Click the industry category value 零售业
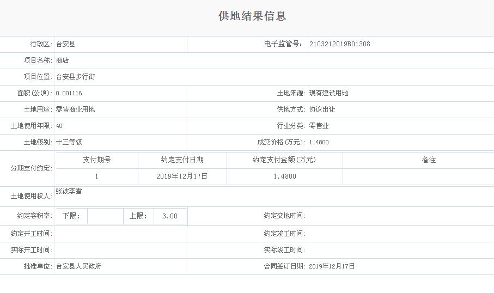Image resolution: width=494 pixels, height=293 pixels. point(319,126)
